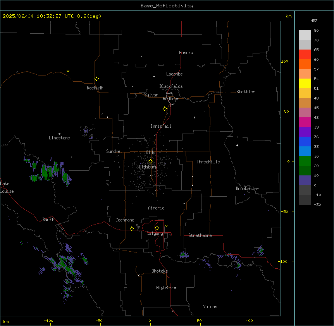Select the yellow diamond marker below Cochrane
The height and width of the screenshot is (326, 334).
click(132, 228)
